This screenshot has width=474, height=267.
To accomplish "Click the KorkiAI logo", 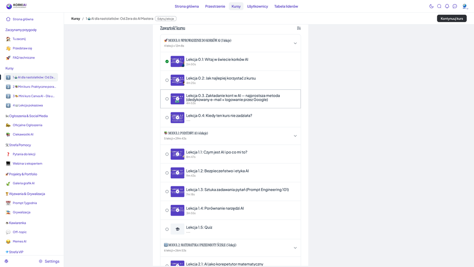I will pyautogui.click(x=17, y=6).
